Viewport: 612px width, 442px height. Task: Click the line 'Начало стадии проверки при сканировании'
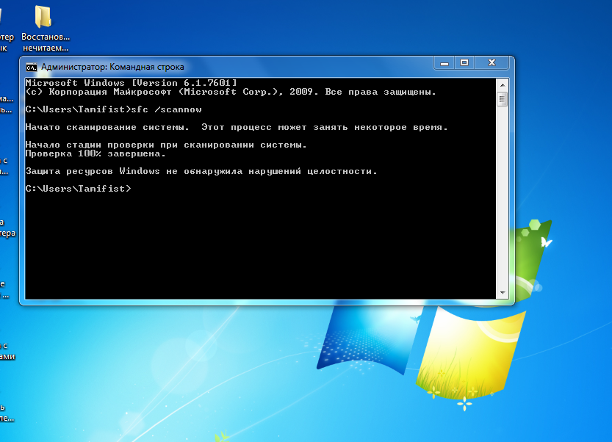click(166, 145)
